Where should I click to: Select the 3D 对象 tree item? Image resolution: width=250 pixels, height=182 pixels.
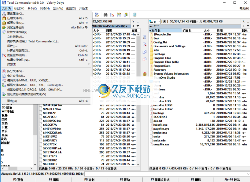coord(7,107)
